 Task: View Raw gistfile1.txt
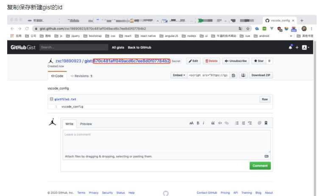click(264, 99)
